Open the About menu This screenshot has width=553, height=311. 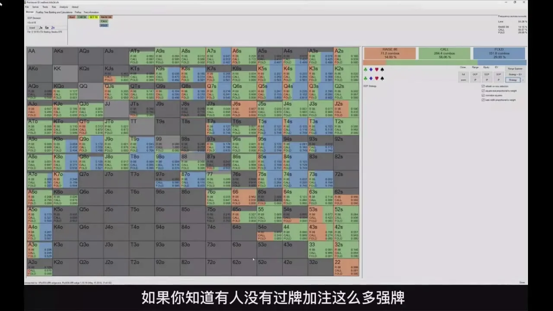[x=75, y=7]
